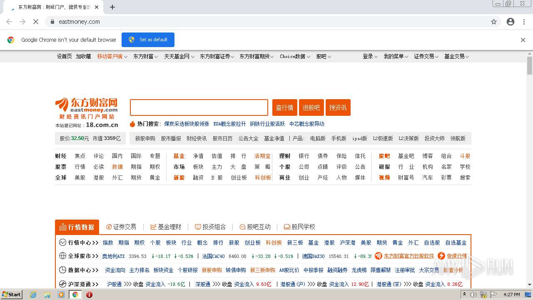Click the scrollbar down arrow
533x300 pixels.
(x=530, y=285)
